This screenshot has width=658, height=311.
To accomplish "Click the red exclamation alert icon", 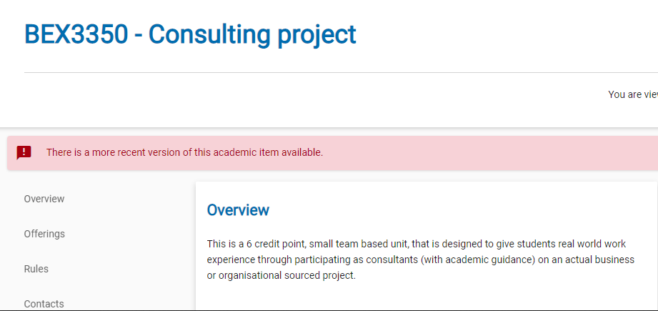I will coord(24,152).
